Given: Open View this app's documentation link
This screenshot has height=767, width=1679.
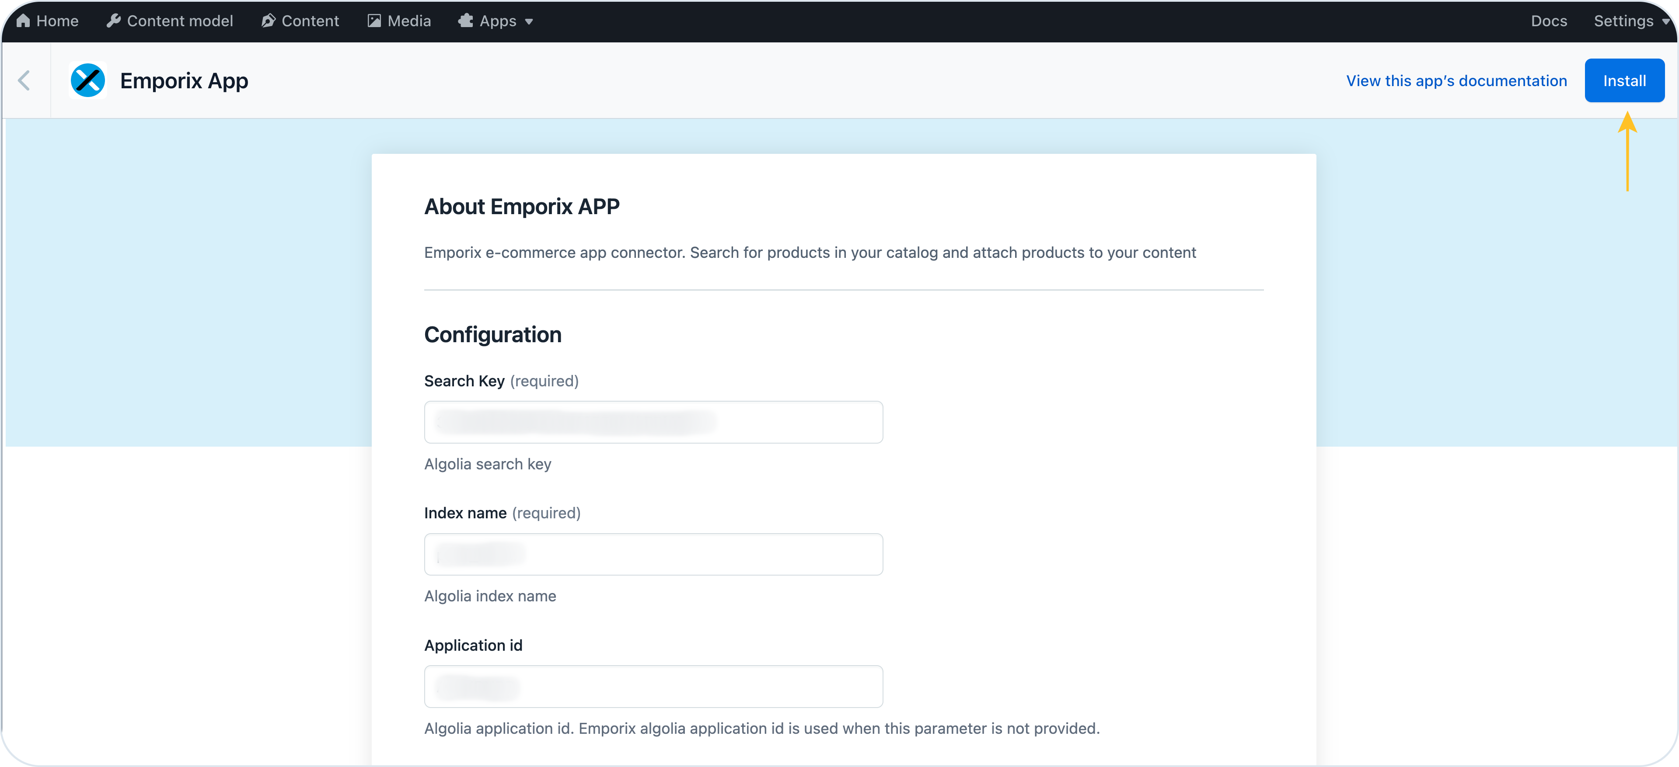Looking at the screenshot, I should 1456,81.
